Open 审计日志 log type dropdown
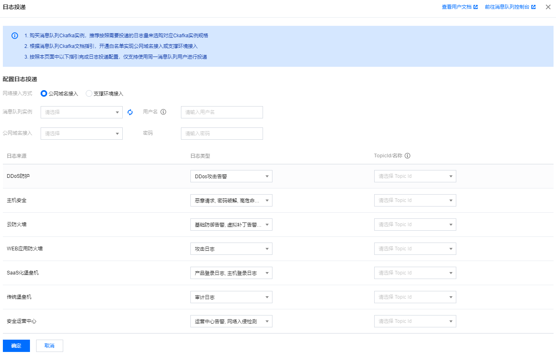The image size is (556, 354). (231, 297)
